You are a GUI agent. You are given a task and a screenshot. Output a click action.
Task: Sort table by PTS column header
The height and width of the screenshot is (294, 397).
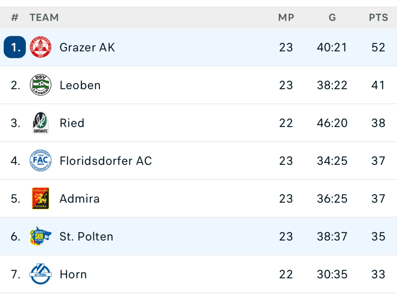pos(378,18)
